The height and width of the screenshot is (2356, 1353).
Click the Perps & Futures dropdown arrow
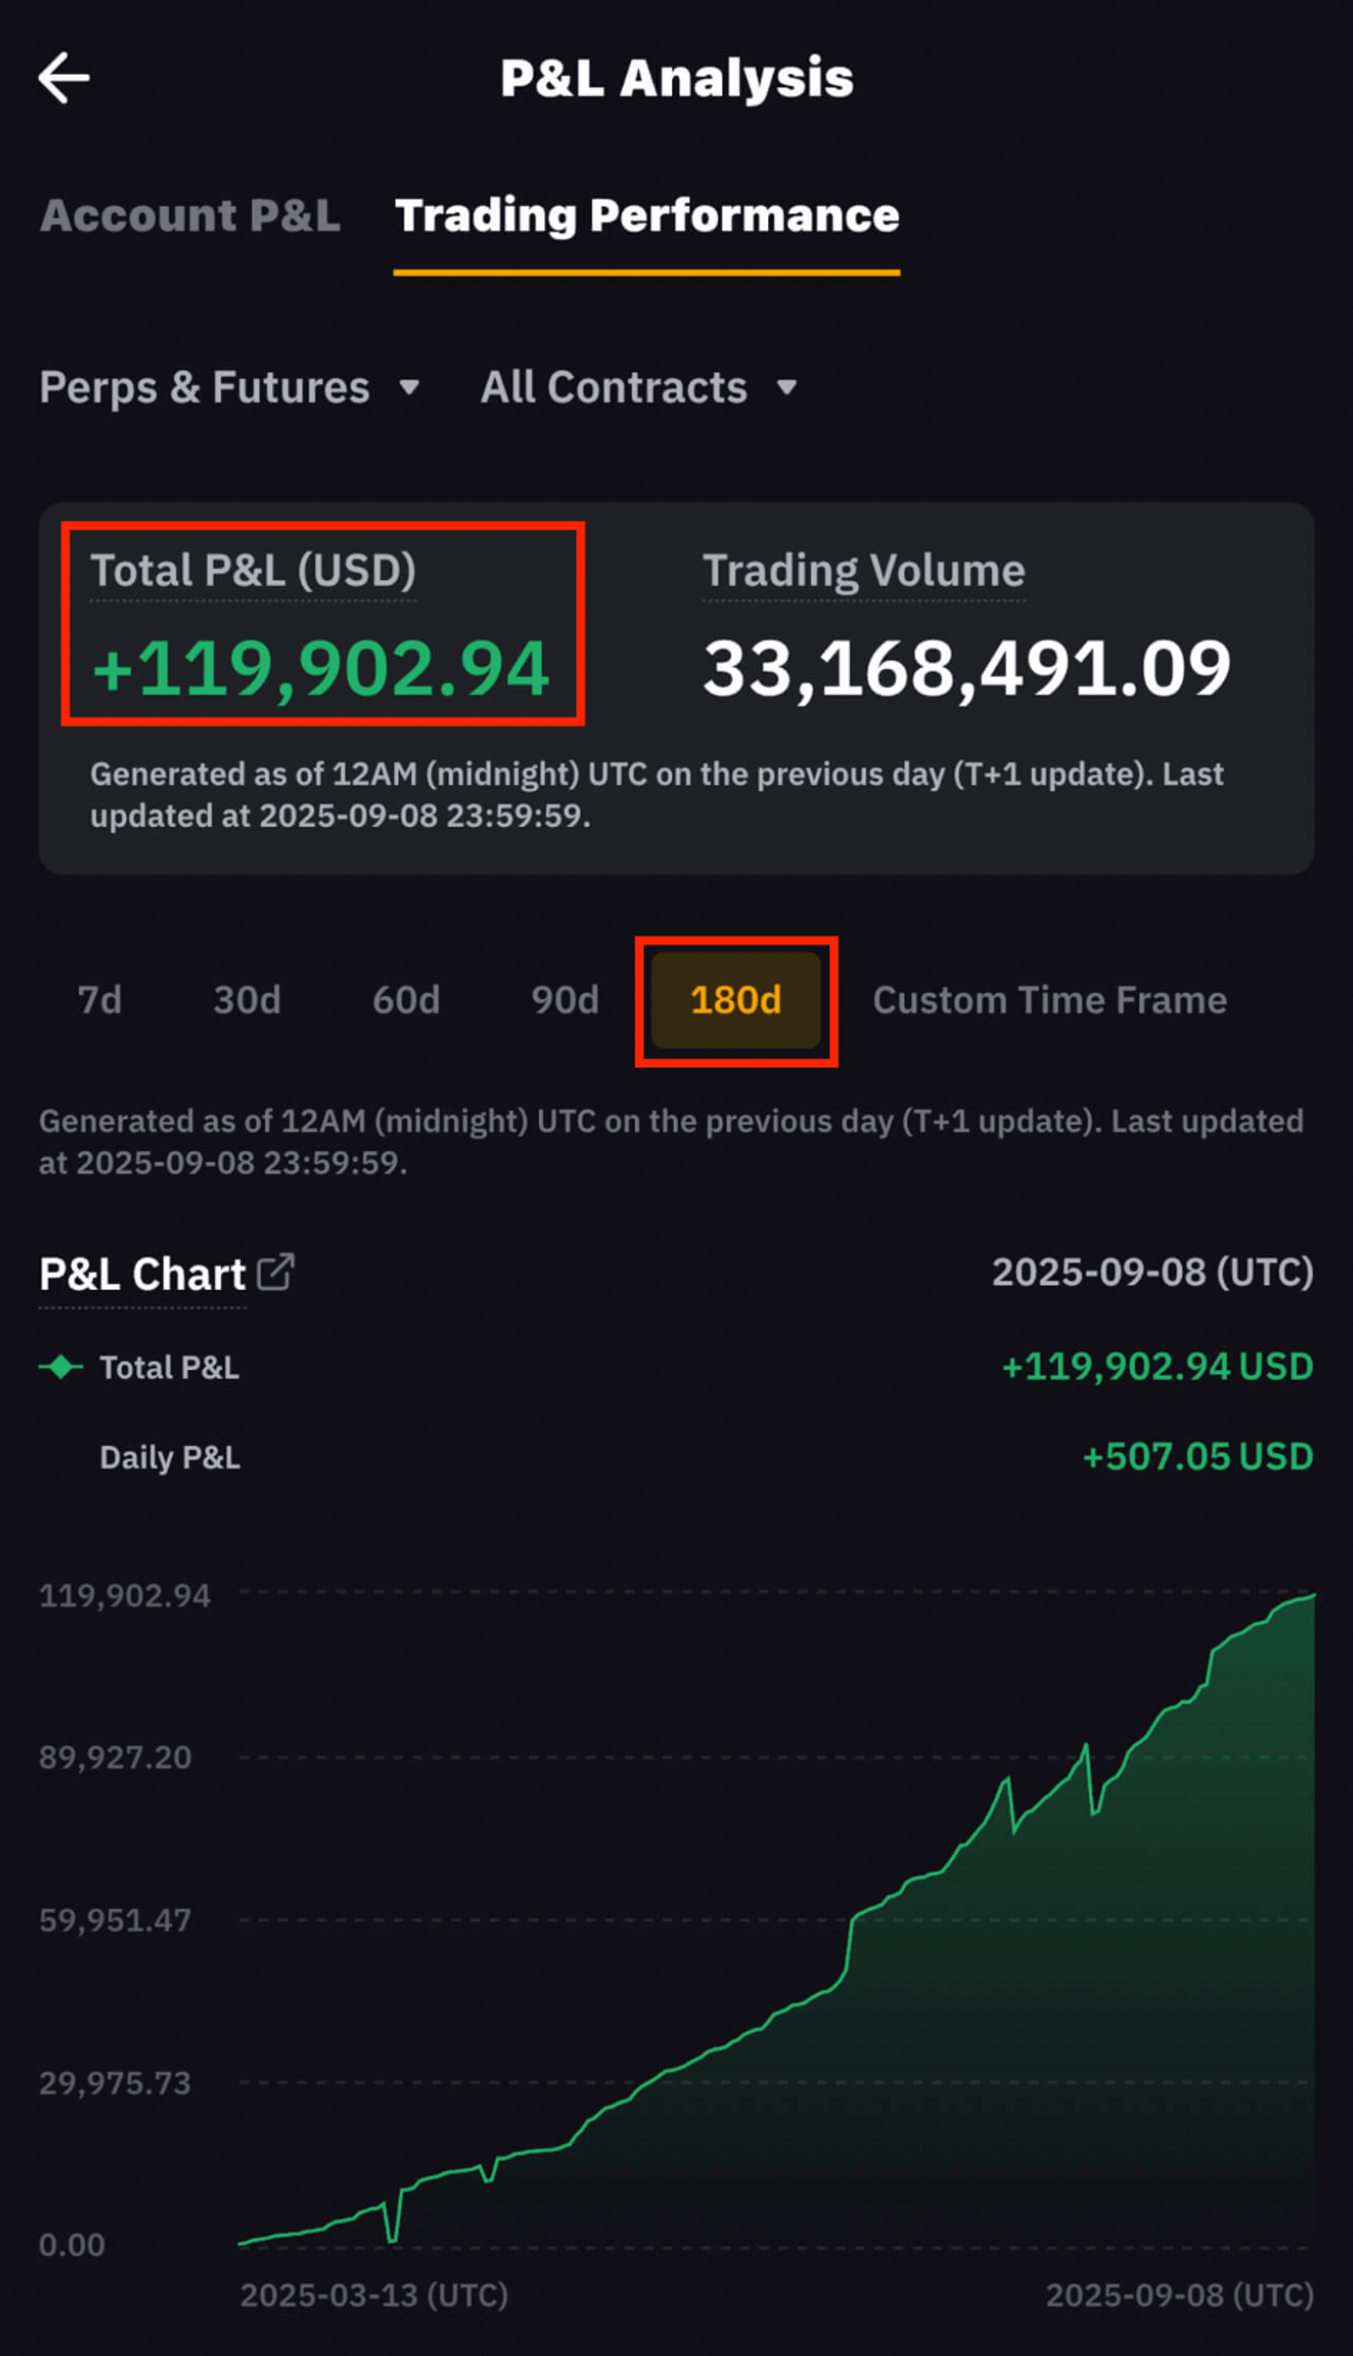coord(409,387)
